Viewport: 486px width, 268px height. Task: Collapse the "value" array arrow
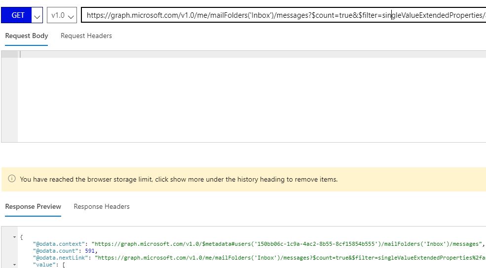click(14, 265)
